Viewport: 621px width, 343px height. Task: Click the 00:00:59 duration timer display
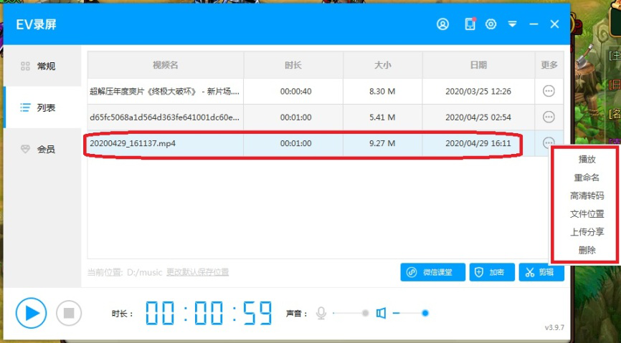point(209,313)
